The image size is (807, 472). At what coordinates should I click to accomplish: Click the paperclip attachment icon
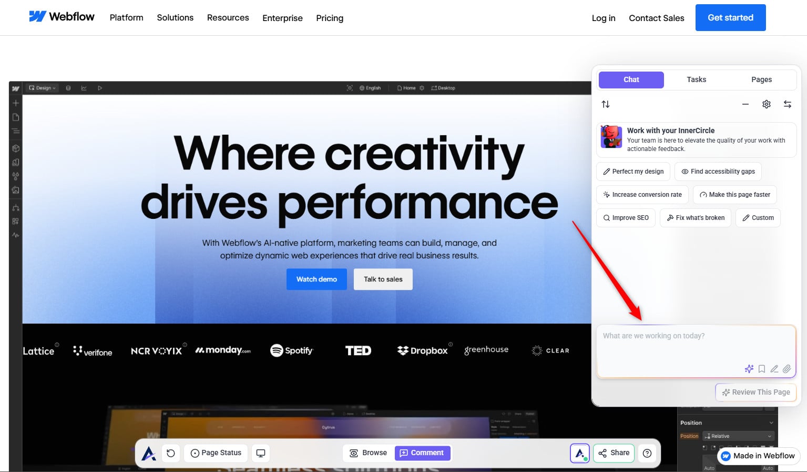click(786, 369)
